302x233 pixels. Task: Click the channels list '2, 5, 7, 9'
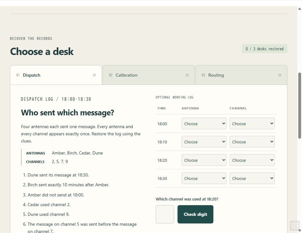[60, 161]
